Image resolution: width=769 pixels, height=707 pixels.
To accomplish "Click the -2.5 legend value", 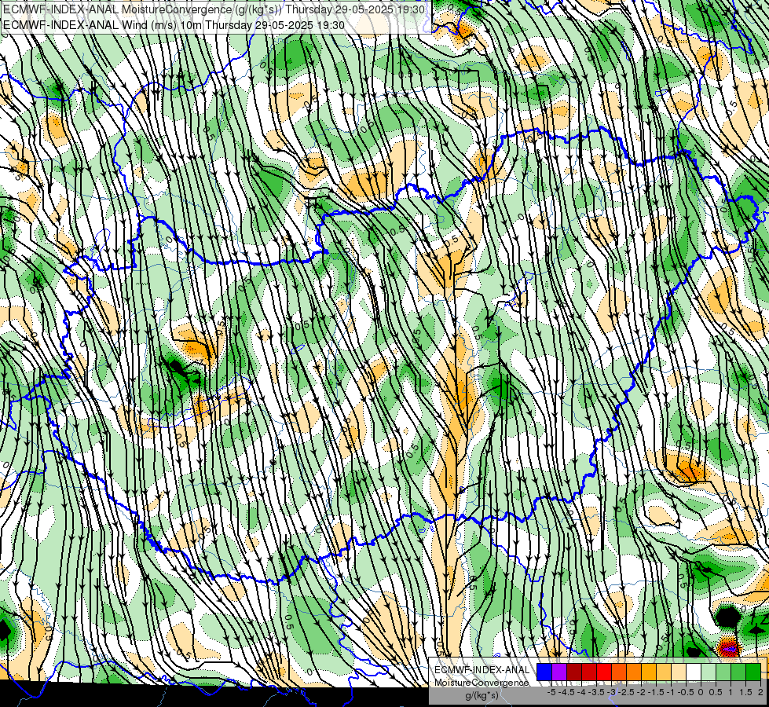I will (x=626, y=692).
